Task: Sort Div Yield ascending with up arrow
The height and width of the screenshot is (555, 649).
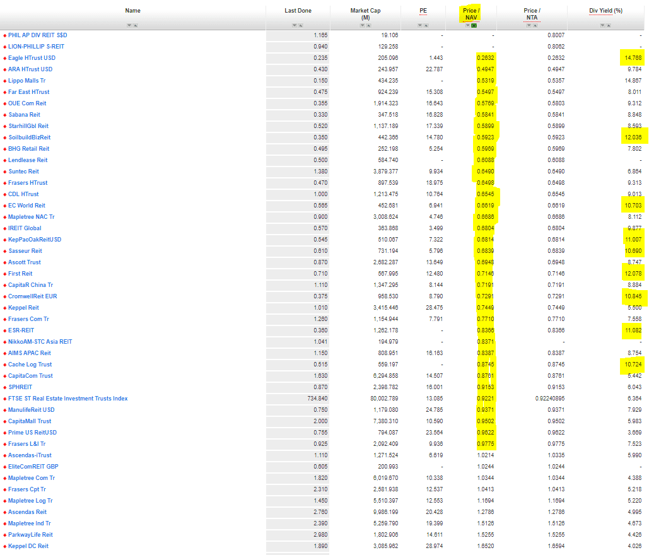Action: [609, 25]
